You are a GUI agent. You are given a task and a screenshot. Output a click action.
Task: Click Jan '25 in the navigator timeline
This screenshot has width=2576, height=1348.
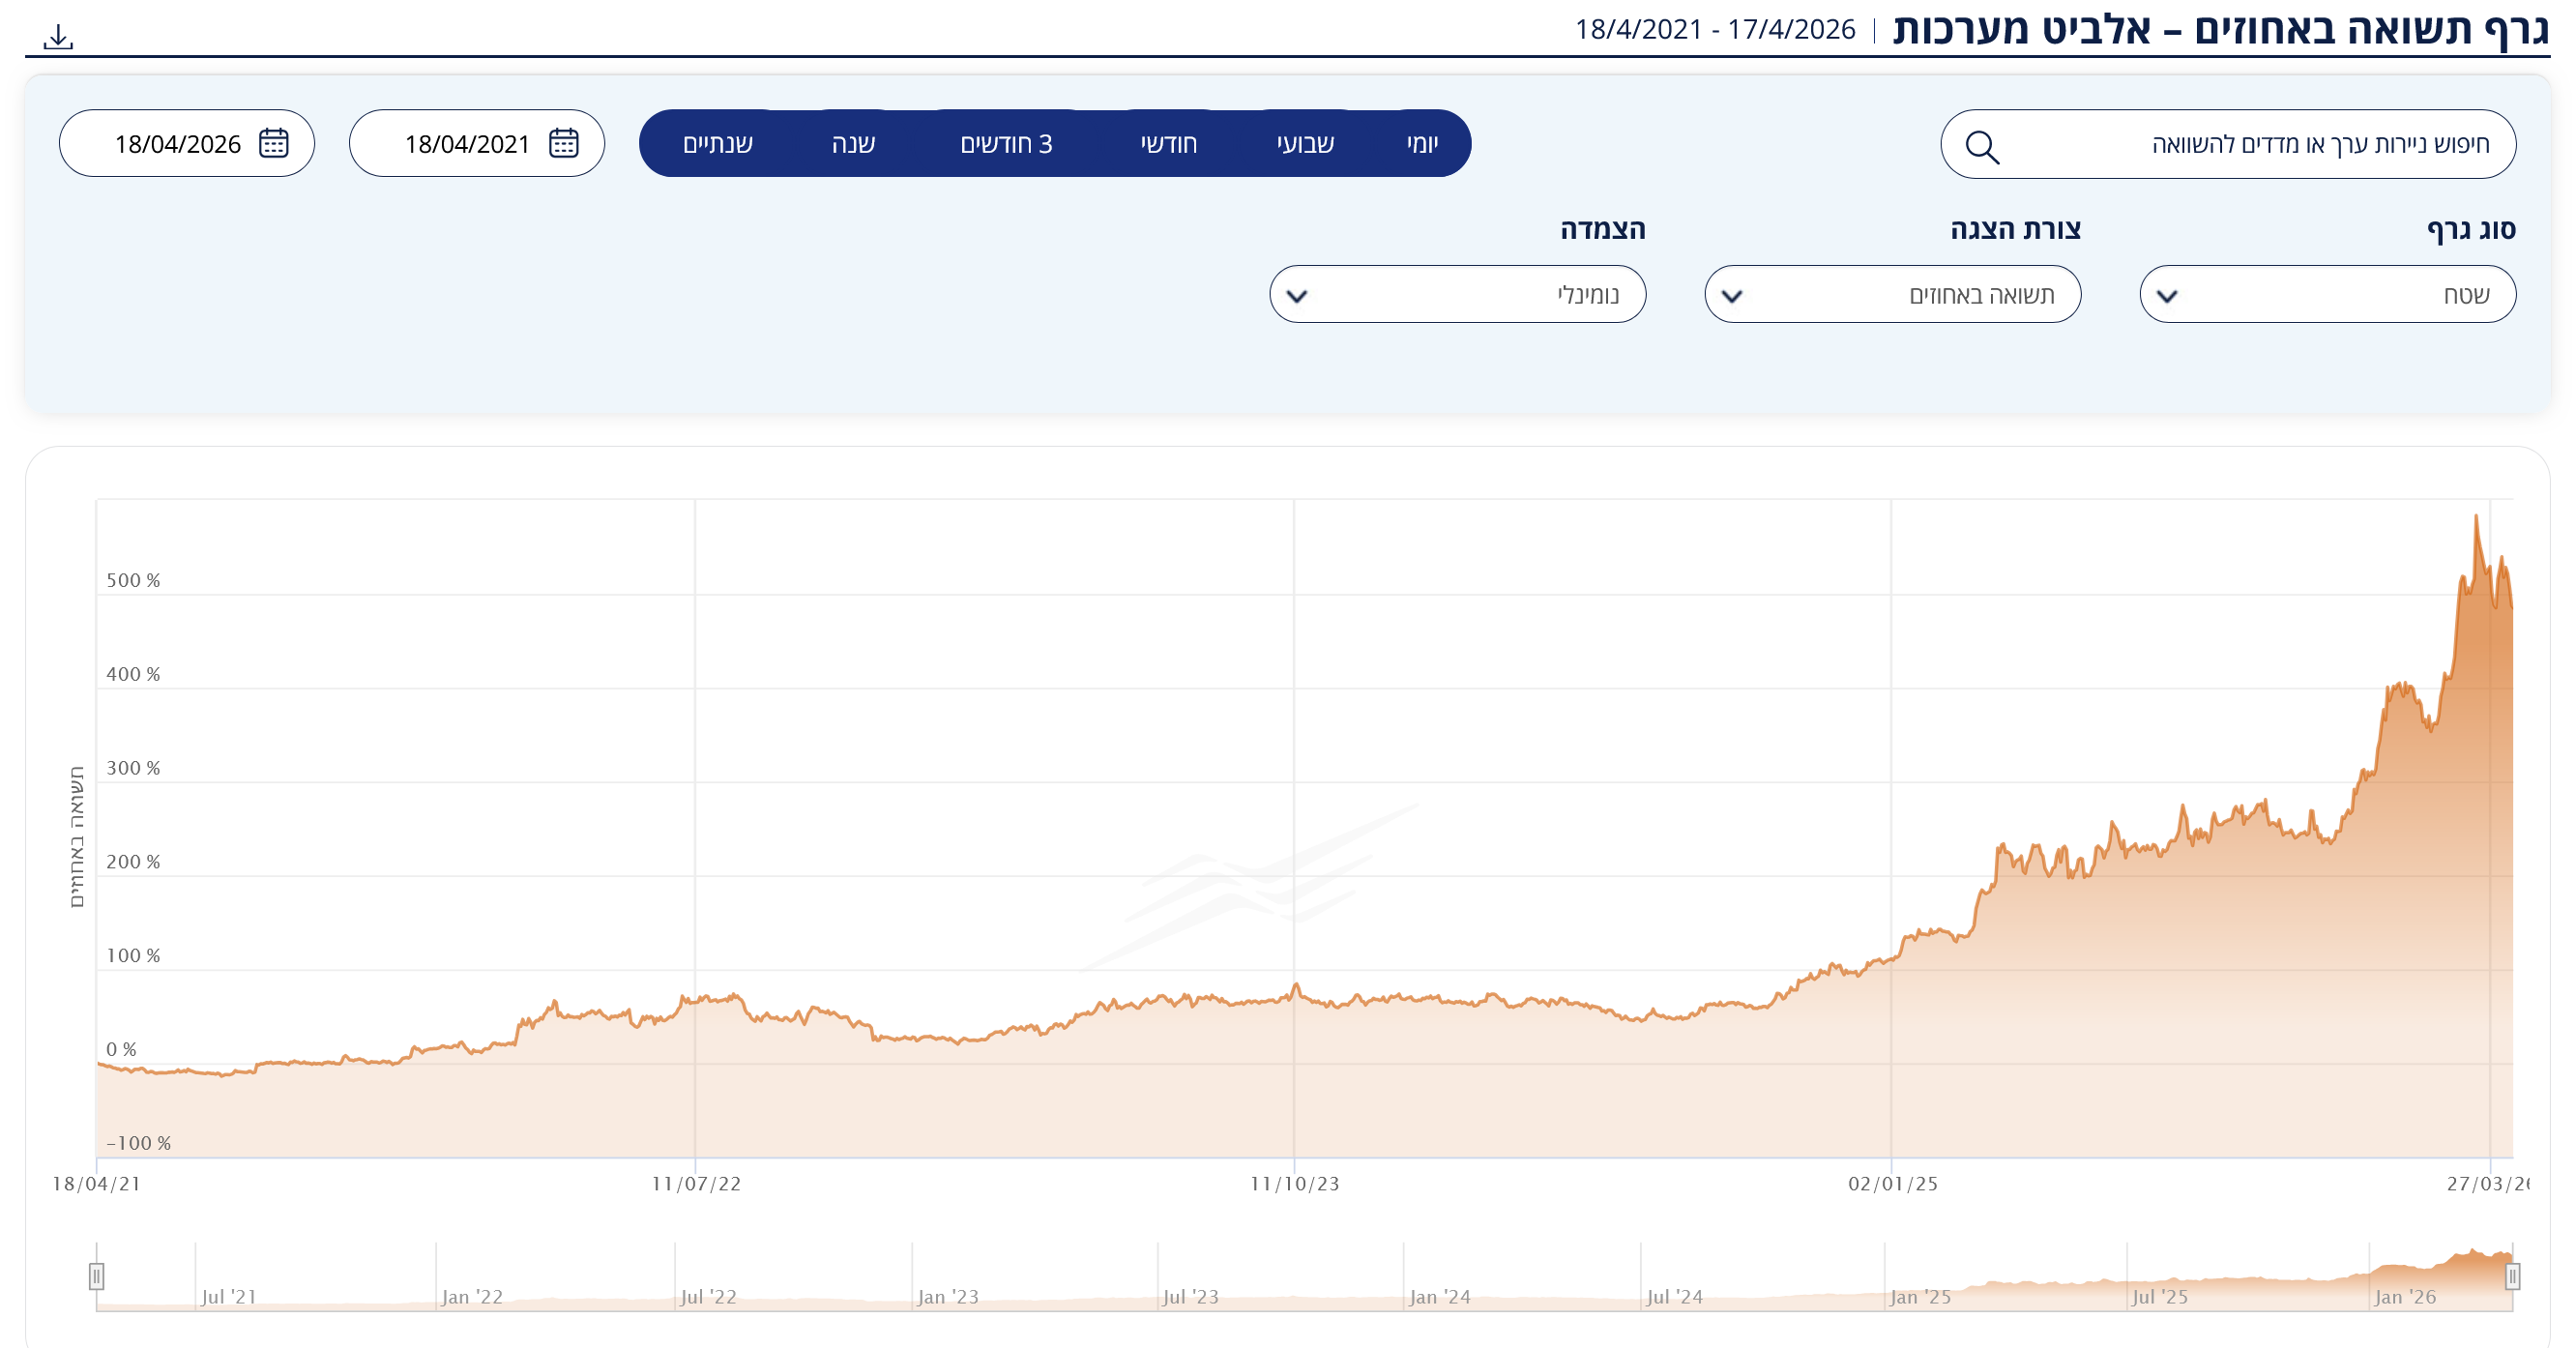pyautogui.click(x=1919, y=1297)
